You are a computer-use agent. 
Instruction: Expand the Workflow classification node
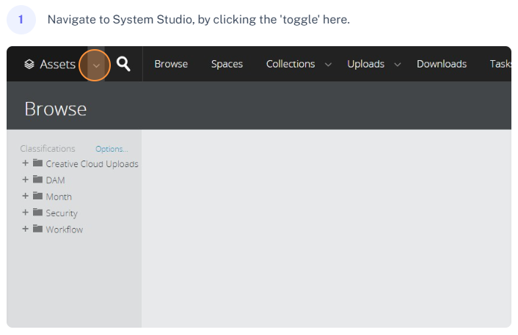point(26,229)
